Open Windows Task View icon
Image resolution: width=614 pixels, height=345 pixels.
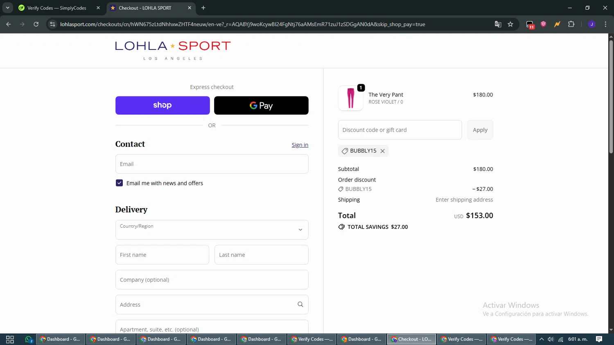10,339
